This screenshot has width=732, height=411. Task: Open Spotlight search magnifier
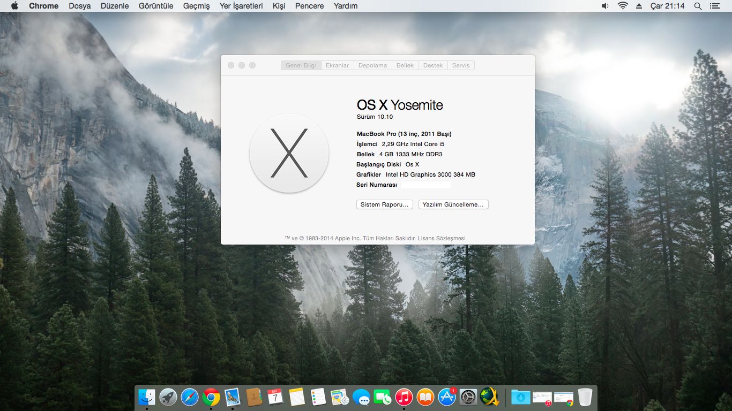(698, 6)
